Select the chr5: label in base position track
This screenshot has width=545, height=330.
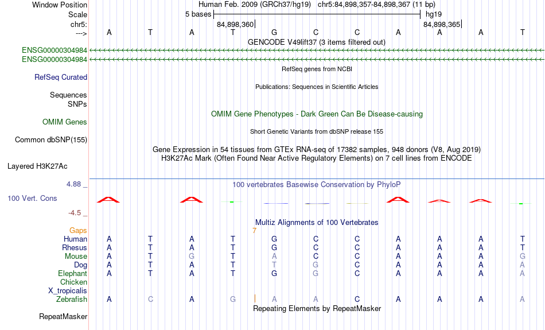coord(79,24)
